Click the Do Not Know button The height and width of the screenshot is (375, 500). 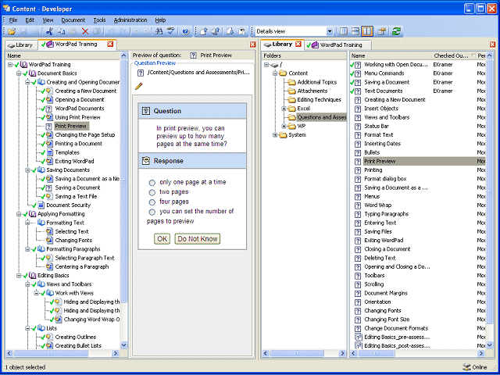pyautogui.click(x=198, y=239)
